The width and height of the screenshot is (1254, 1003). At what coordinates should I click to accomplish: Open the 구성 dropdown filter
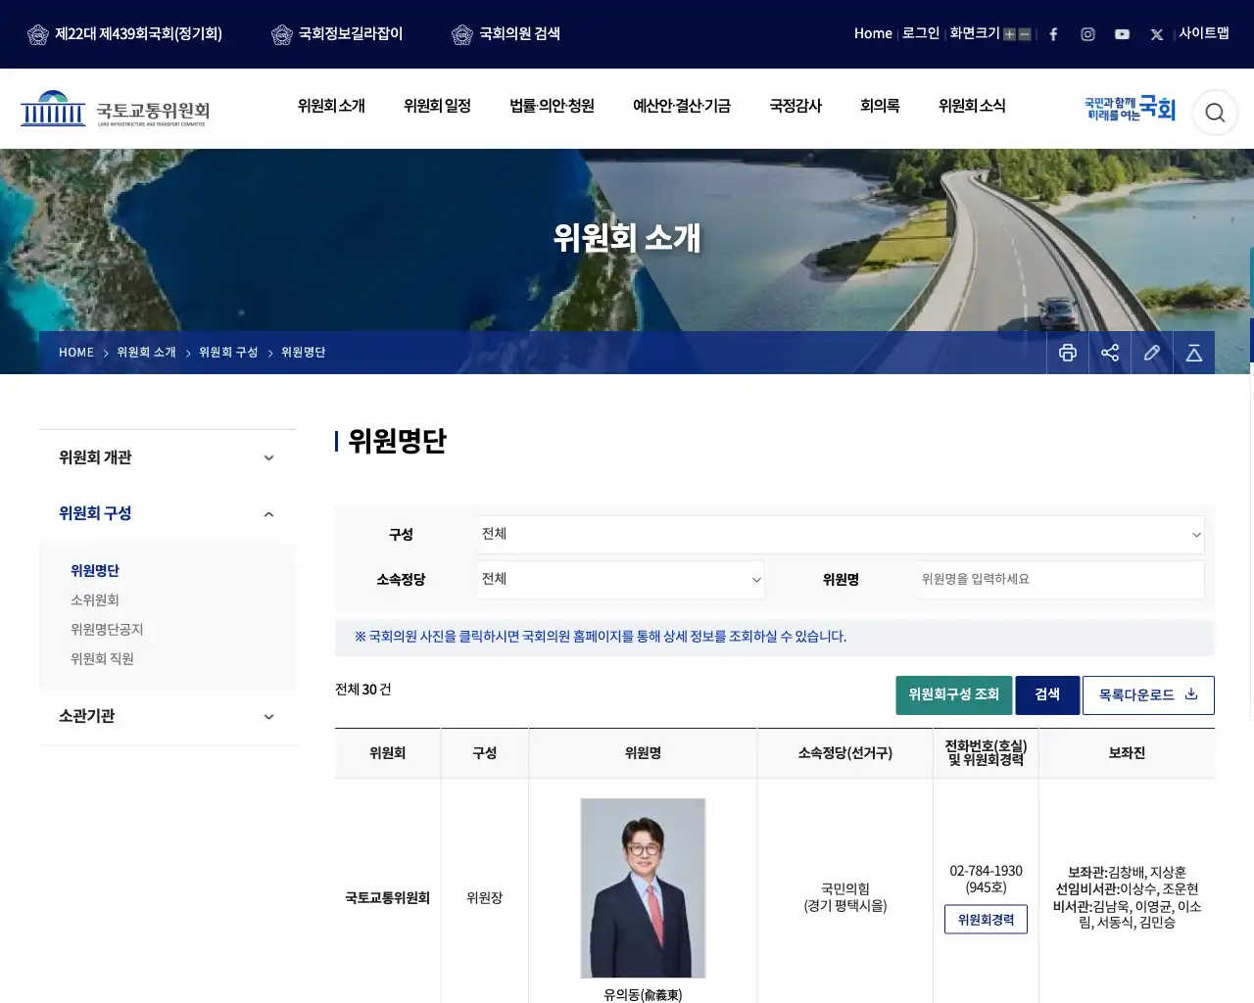click(841, 534)
